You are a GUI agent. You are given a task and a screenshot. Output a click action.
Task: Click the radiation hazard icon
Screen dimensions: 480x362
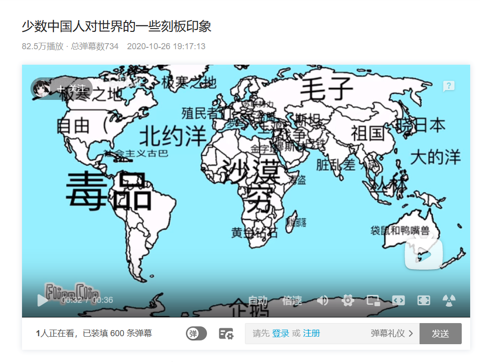[449, 301]
